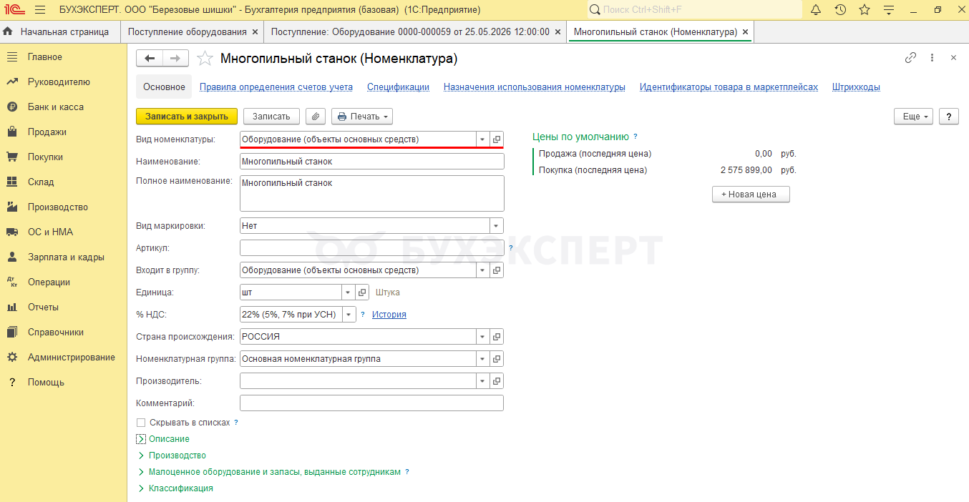The height and width of the screenshot is (502, 969).
Task: Toggle Скрывать в списках checkbox
Action: click(x=141, y=423)
